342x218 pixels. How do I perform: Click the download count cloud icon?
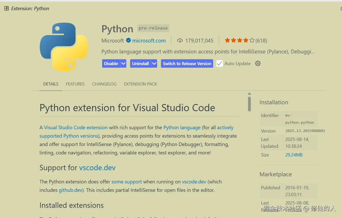[180, 40]
